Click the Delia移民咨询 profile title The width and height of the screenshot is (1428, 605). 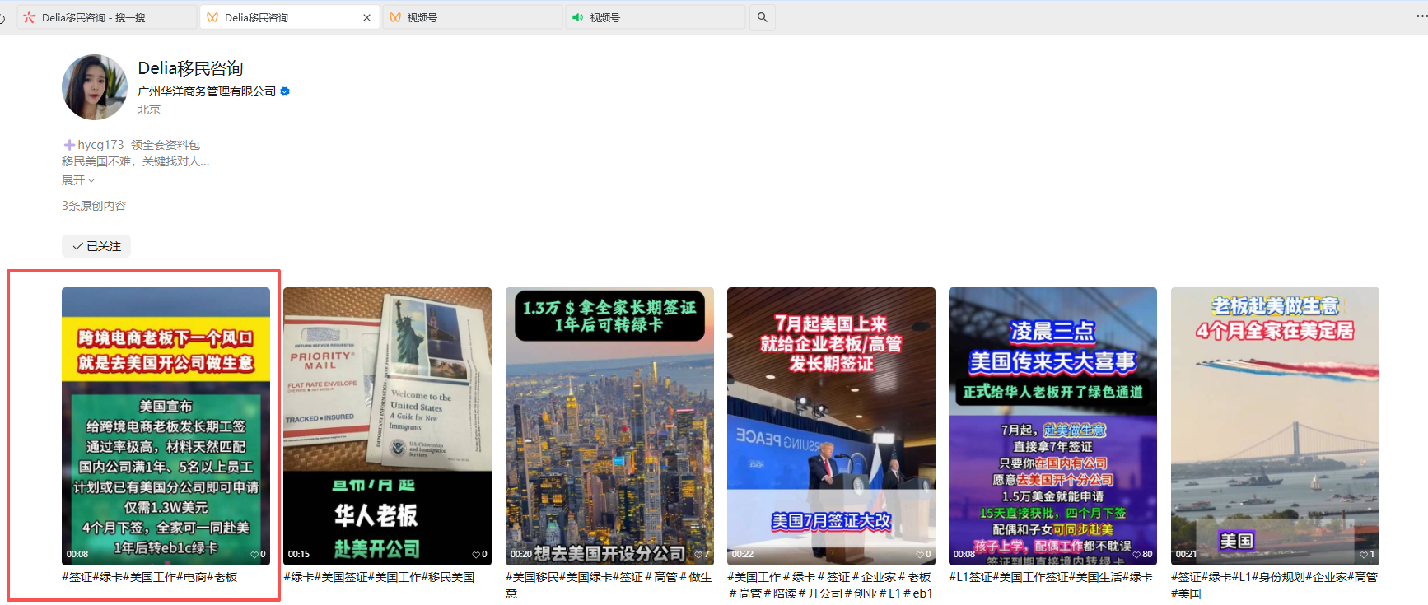click(x=190, y=68)
